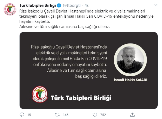Screen dimensions: 162x119
Task: Like the tweet with the heart icon
Action: 95,115
